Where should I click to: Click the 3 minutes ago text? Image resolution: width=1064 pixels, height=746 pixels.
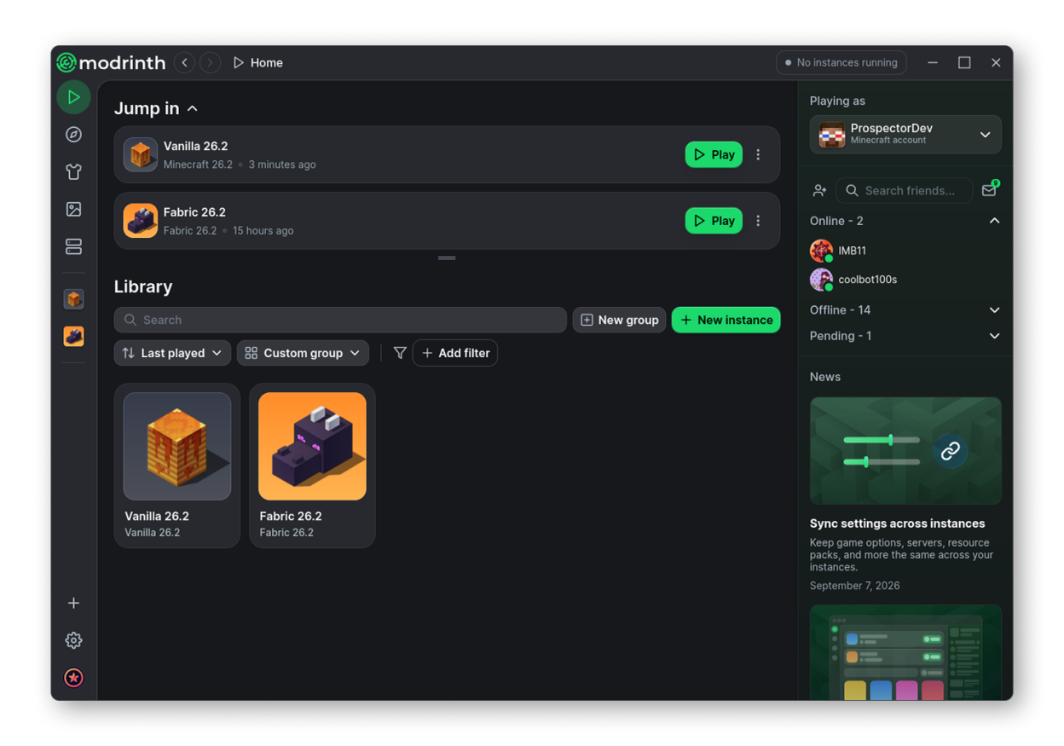pos(282,165)
